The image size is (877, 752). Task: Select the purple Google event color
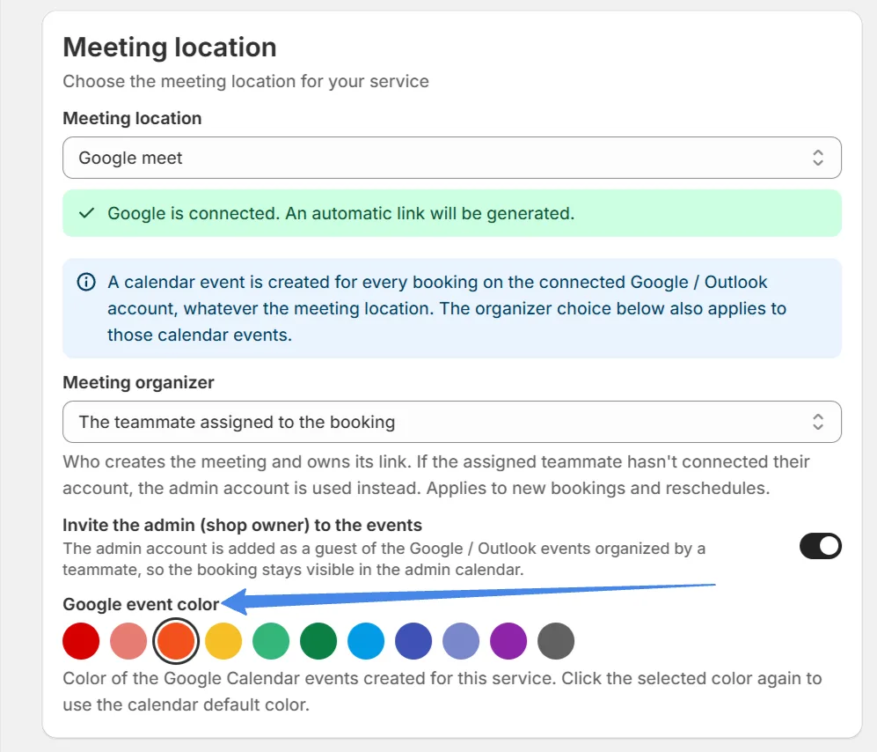509,640
